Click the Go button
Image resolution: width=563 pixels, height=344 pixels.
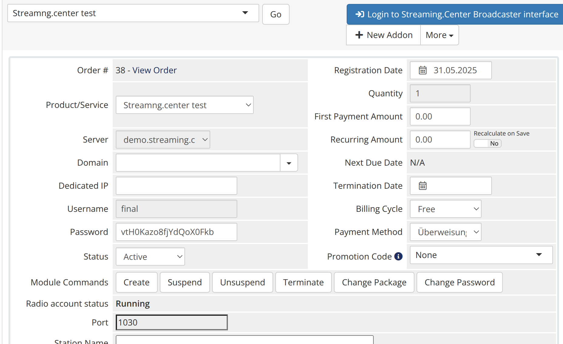[276, 14]
